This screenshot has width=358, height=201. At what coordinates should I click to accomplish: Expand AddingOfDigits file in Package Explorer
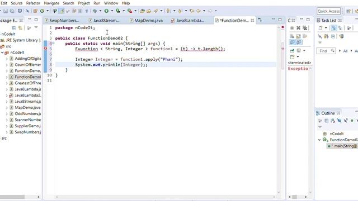(7, 59)
